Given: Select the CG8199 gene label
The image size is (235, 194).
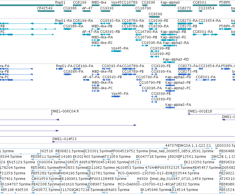Looking at the screenshot, I should (80, 2).
